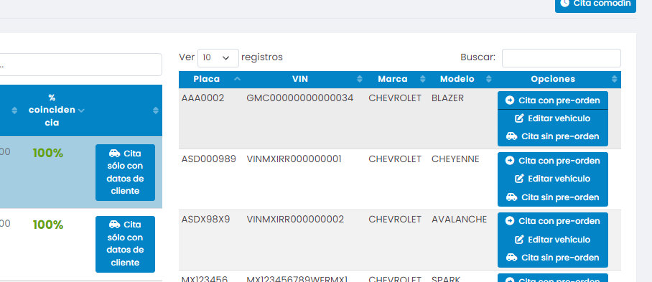
Task: Click edit pencil icon for AAA0002 vehicle
Action: (x=519, y=118)
